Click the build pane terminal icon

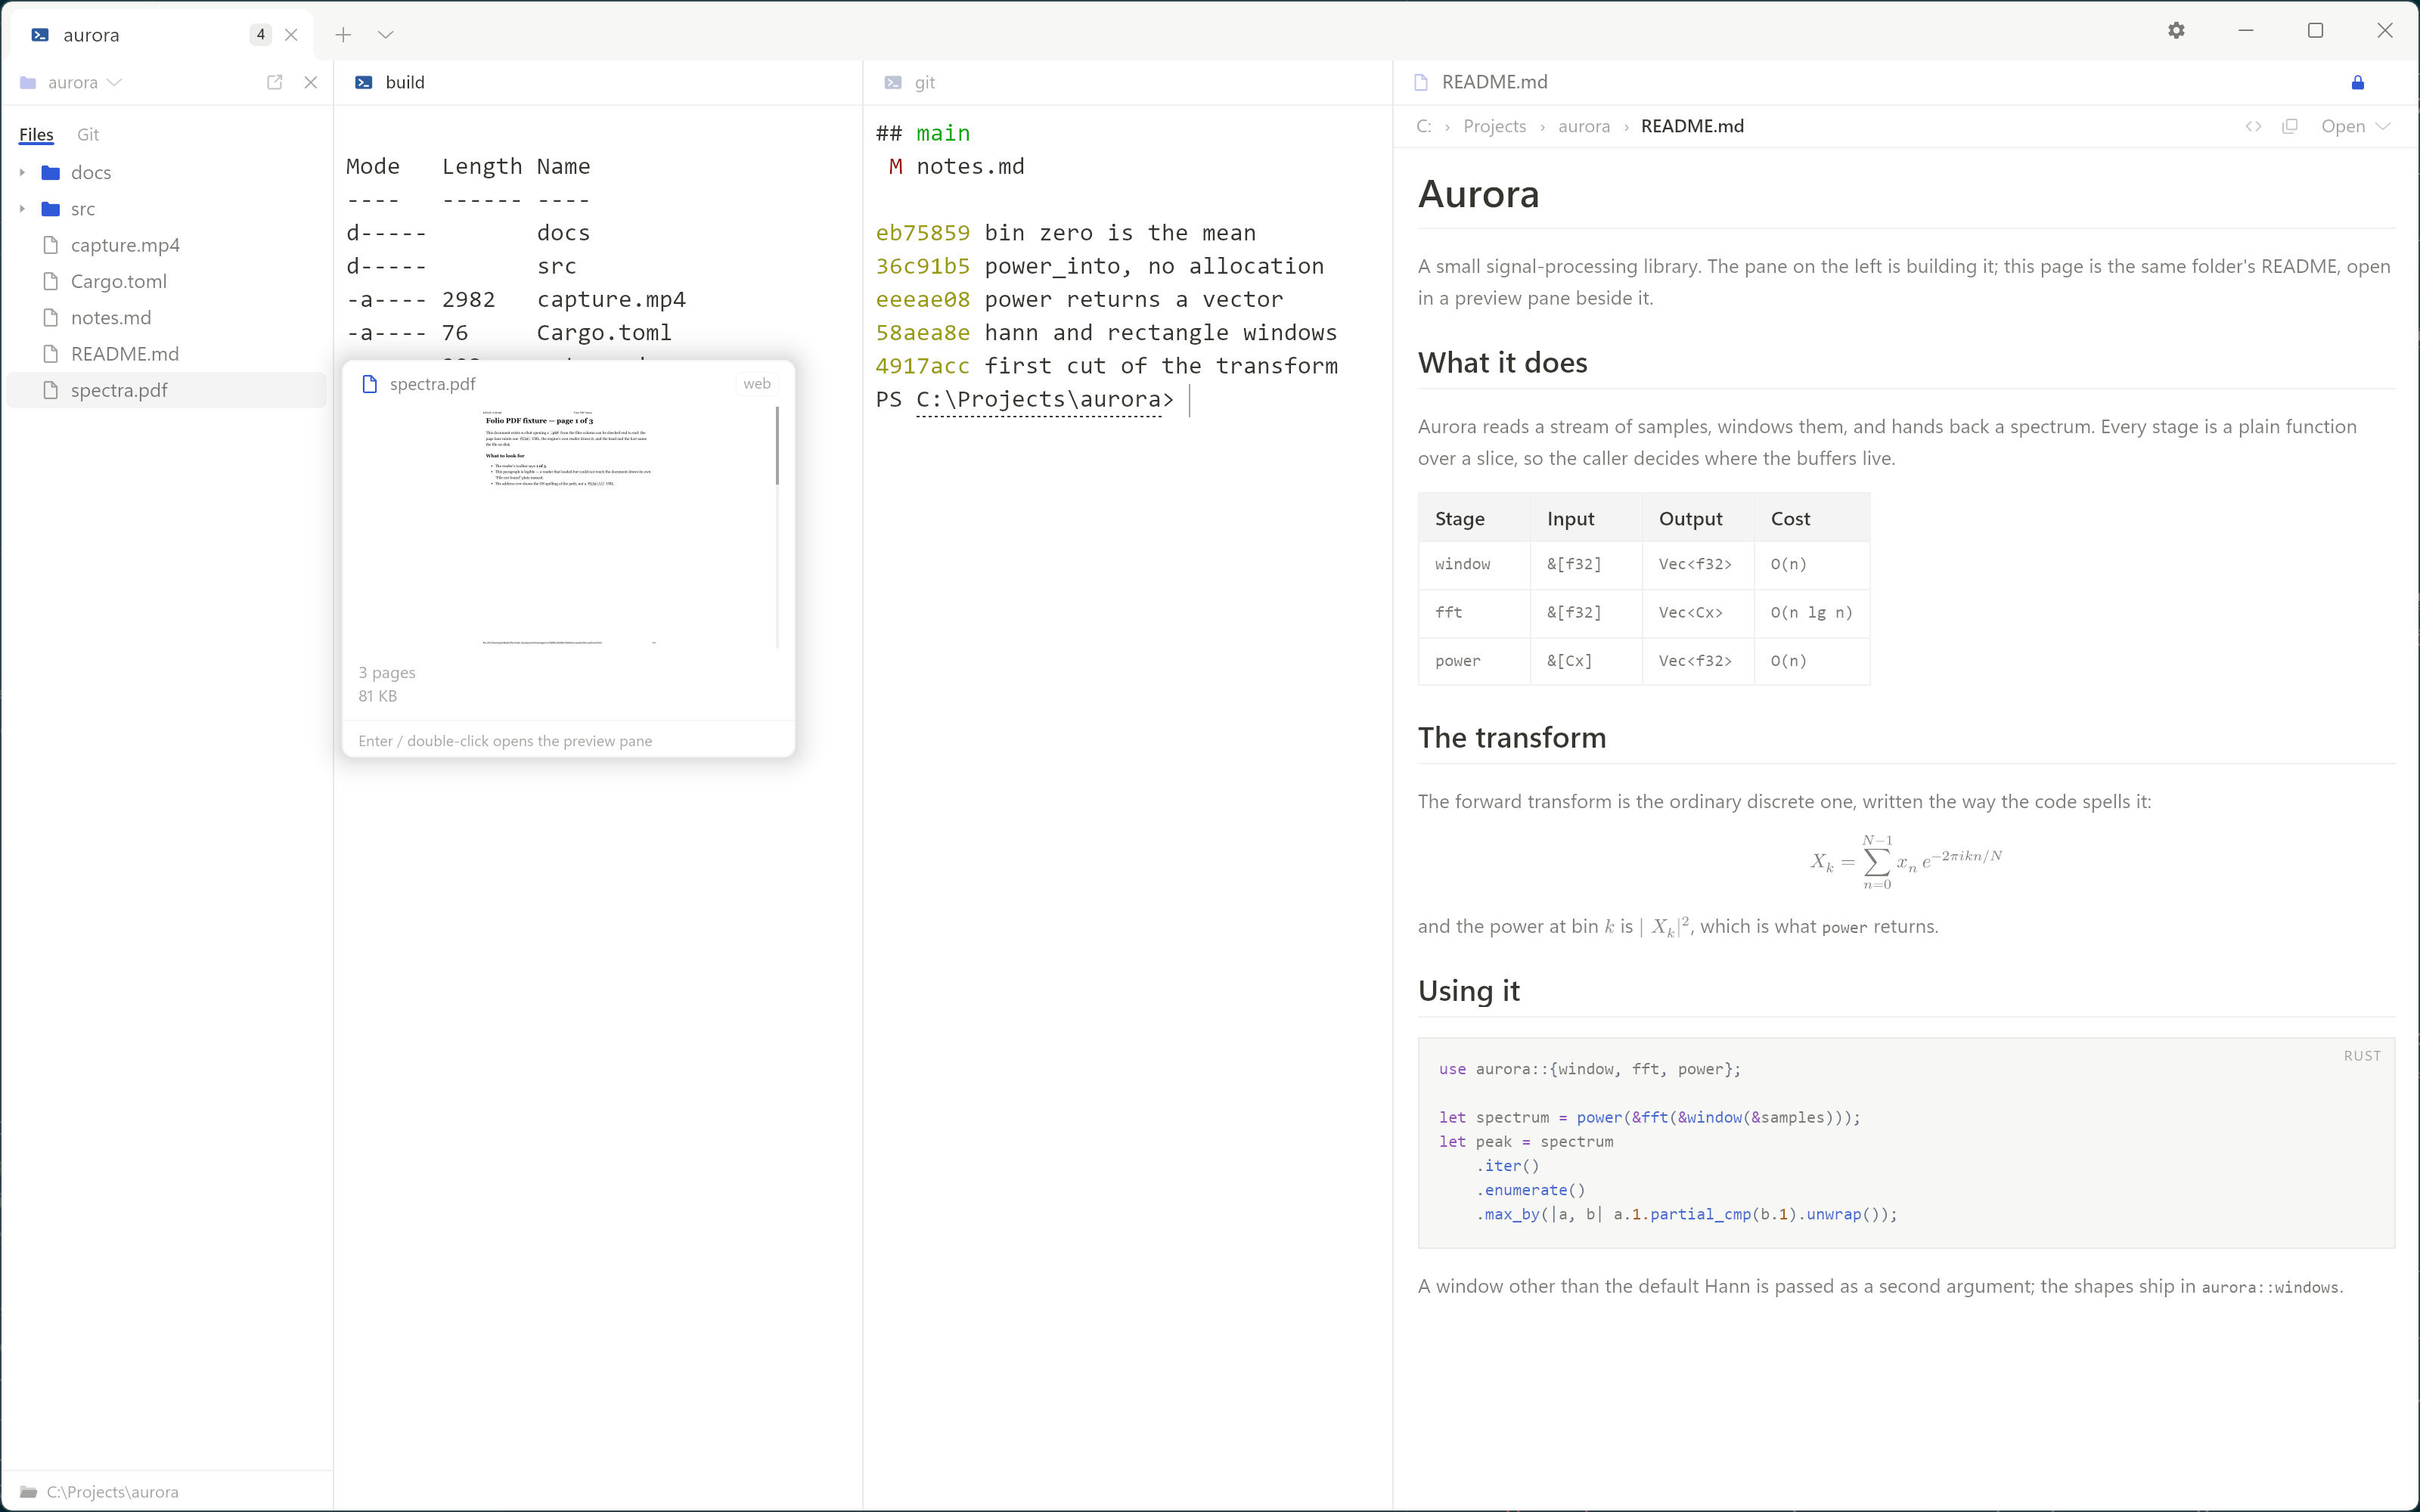[364, 82]
